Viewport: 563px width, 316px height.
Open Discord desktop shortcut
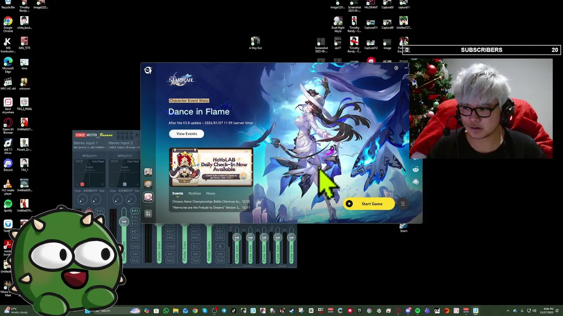(8, 166)
